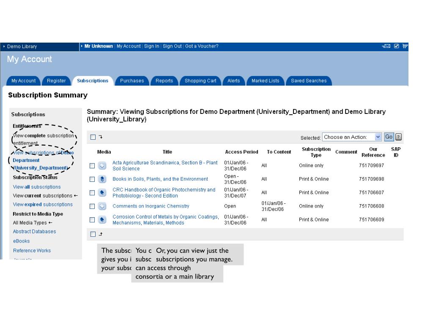This screenshot has width=433, height=324.
Task: Filter by Reference Works
Action: (32, 251)
